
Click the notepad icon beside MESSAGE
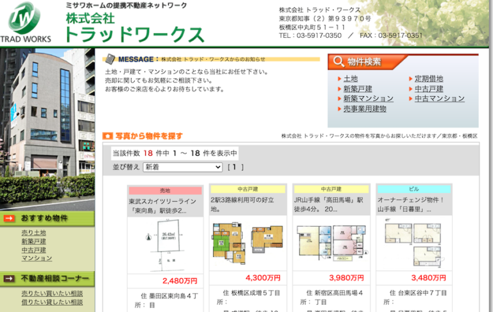point(110,59)
